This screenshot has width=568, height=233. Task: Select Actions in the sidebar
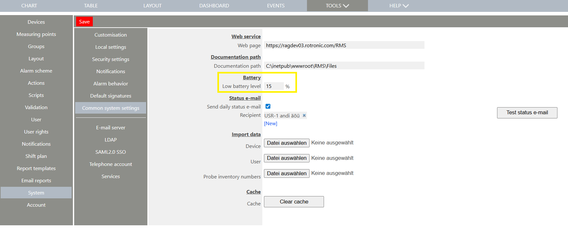(x=36, y=83)
